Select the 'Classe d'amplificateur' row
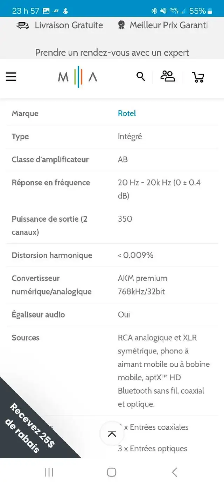224x486 pixels. [112, 160]
